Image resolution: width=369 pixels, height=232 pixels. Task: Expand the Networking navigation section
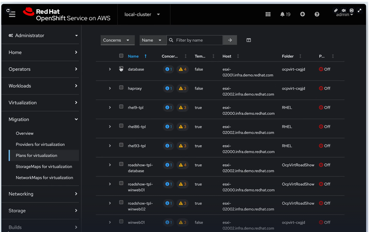[x=43, y=194]
